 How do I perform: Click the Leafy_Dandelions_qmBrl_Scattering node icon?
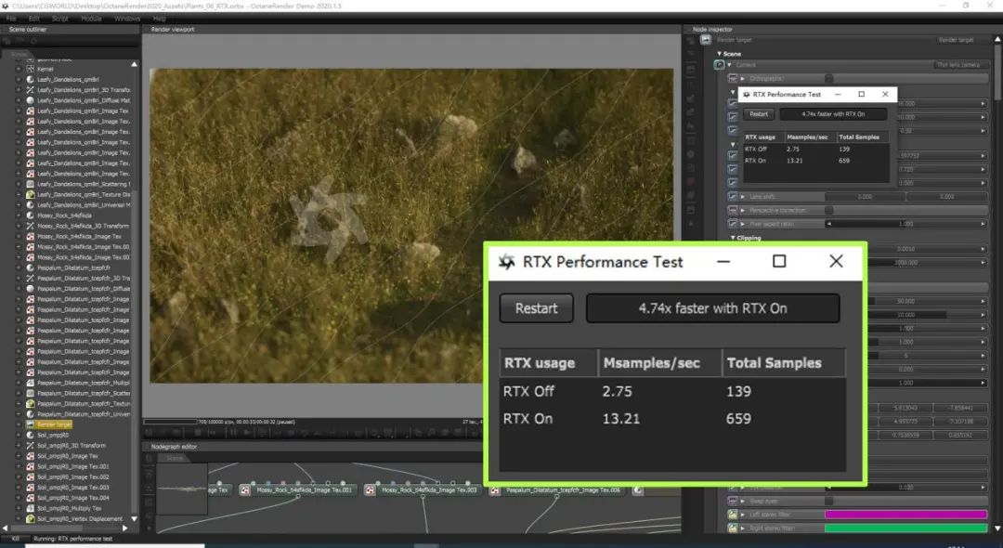click(30, 184)
